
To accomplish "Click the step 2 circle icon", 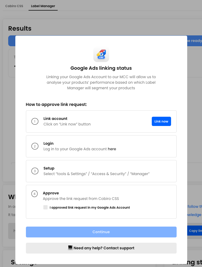I will tap(35, 146).
